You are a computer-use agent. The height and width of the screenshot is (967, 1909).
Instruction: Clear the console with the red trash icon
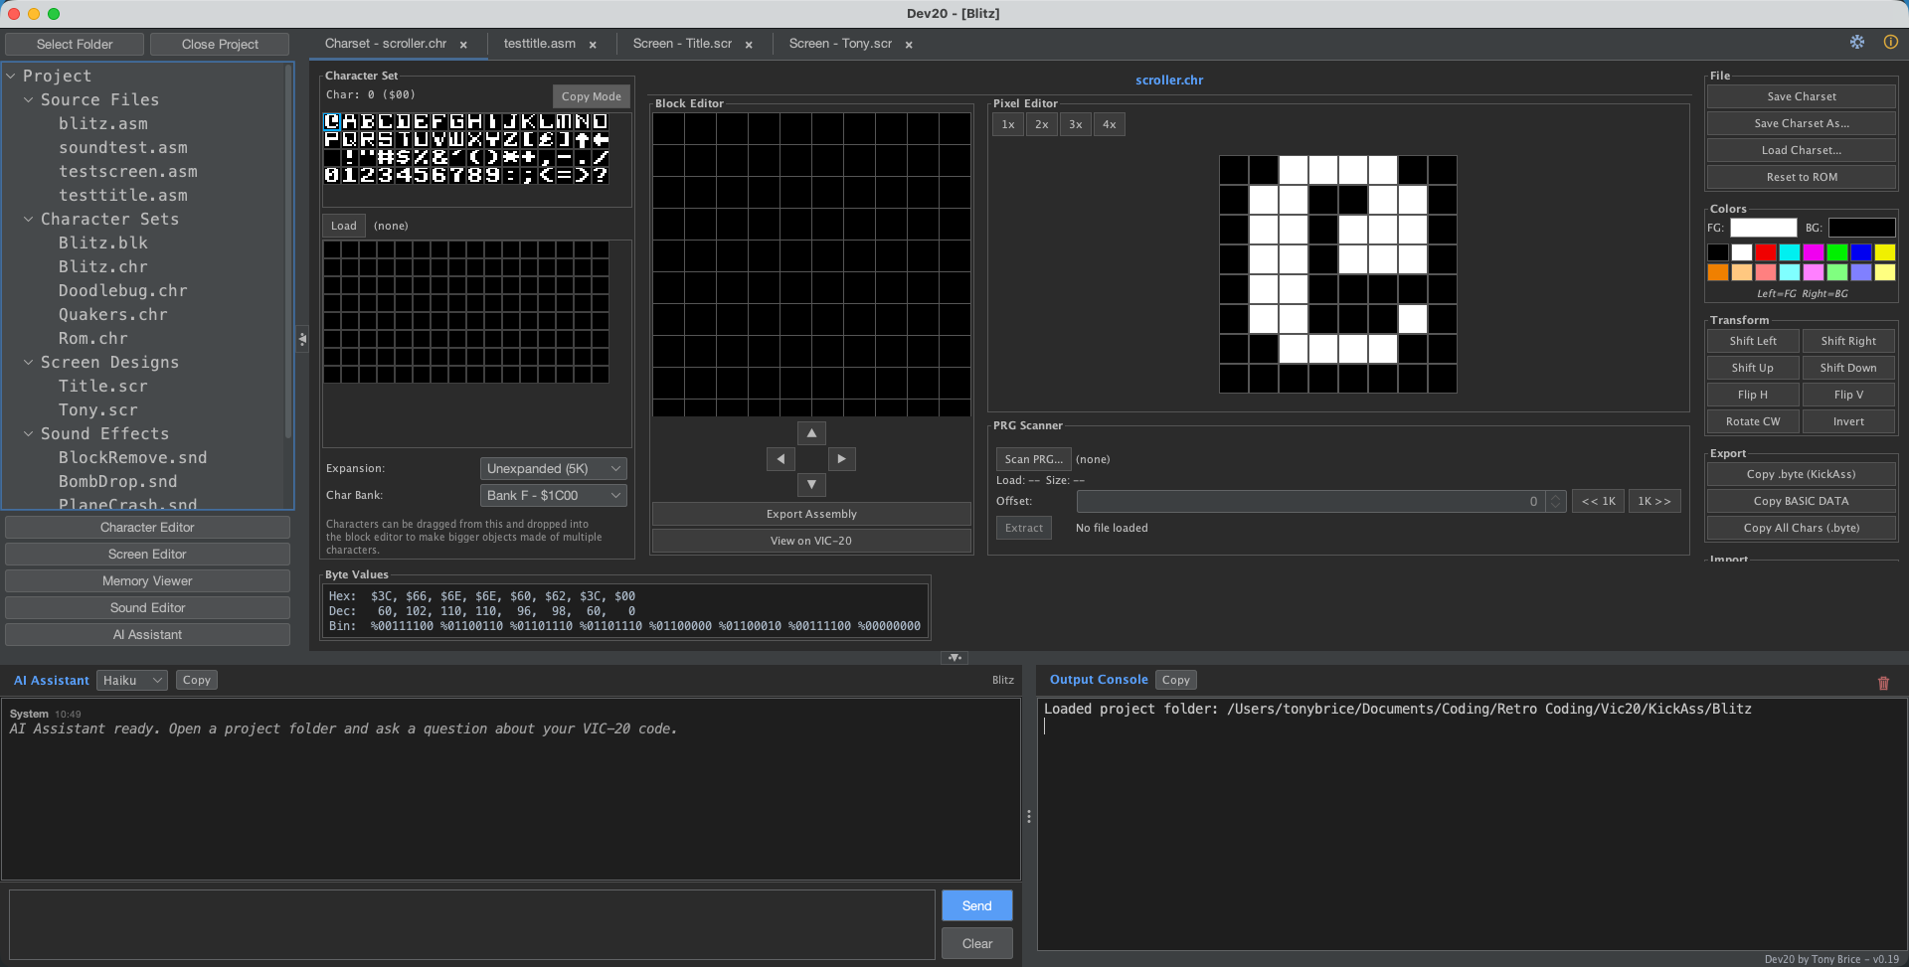click(1882, 683)
